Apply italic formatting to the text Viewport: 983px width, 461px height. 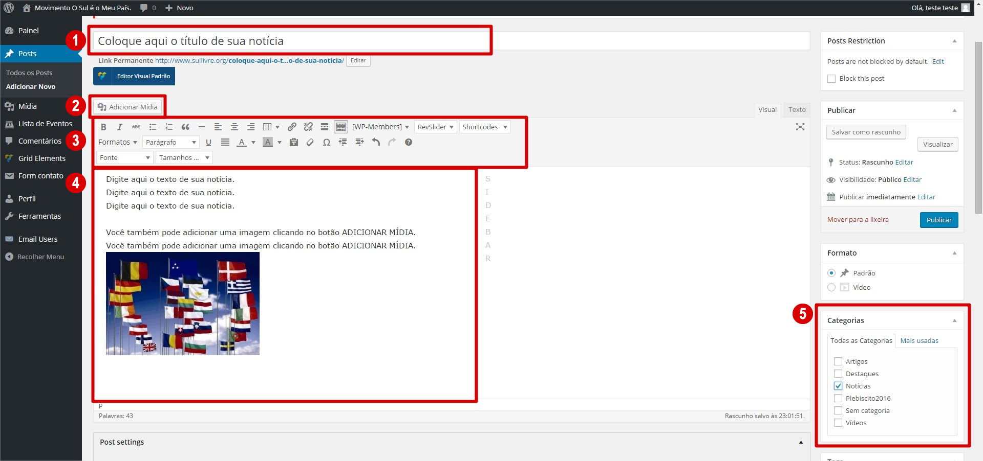120,127
